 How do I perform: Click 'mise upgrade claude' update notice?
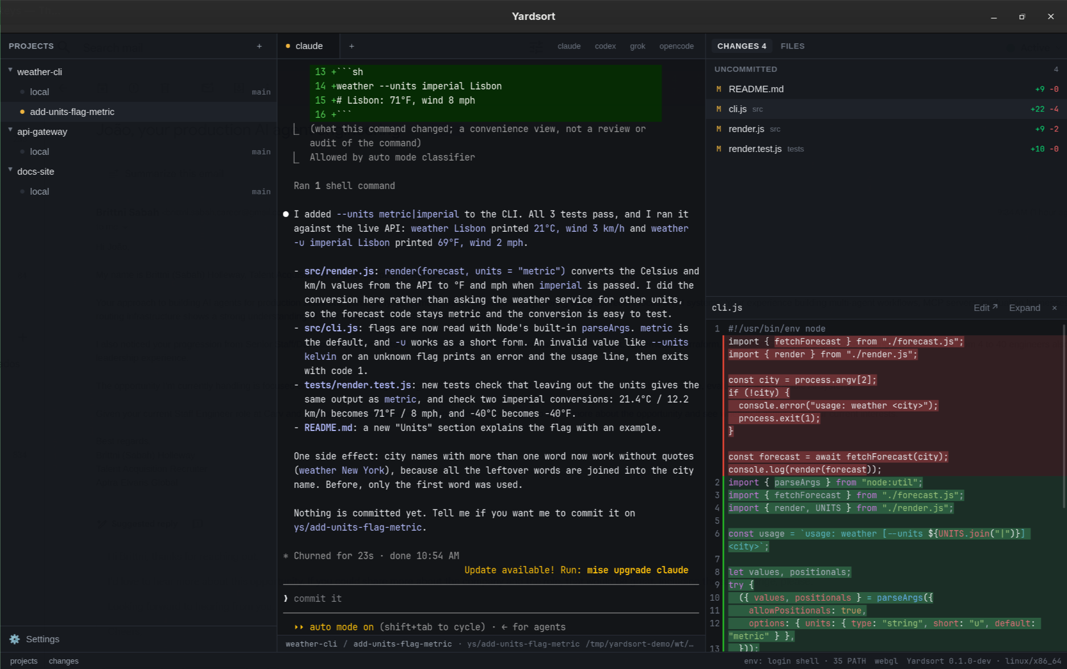(637, 570)
